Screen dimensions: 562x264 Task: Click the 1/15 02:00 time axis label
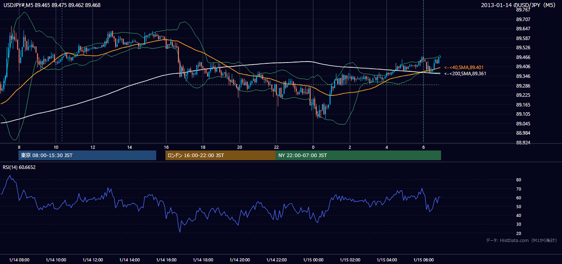[x=350, y=260]
